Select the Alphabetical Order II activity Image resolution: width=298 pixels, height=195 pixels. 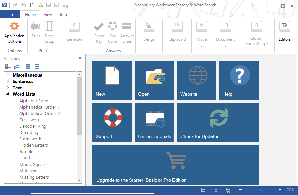pyautogui.click(x=40, y=113)
